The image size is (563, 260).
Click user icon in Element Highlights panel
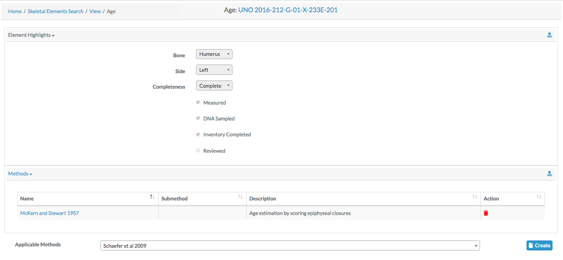tap(549, 35)
